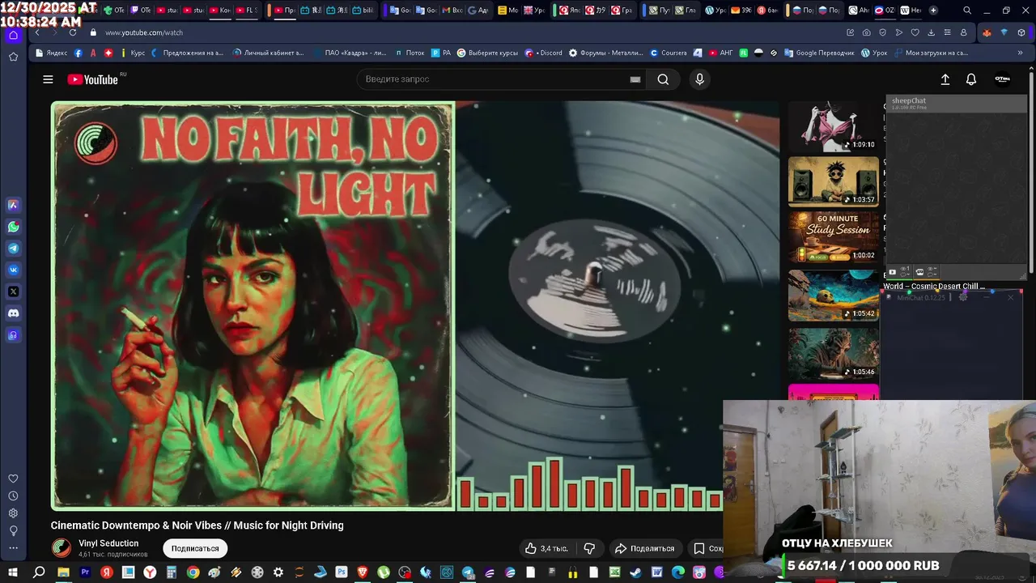Open the YouTube hamburger guide menu
This screenshot has width=1036, height=583.
click(48, 79)
